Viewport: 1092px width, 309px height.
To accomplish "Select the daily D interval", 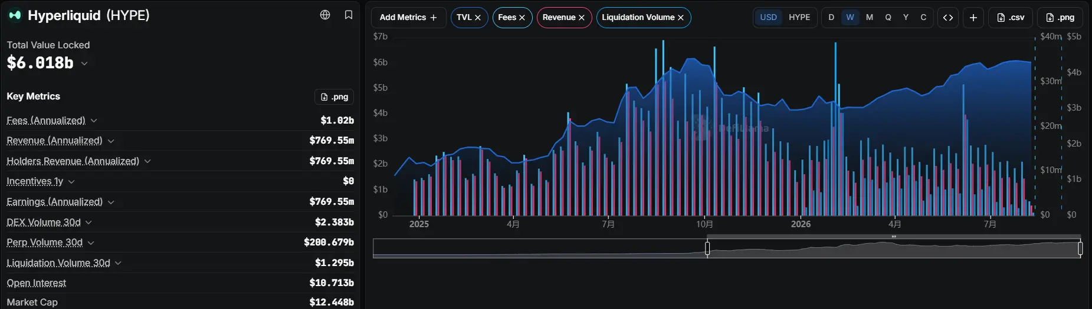I will click(x=831, y=18).
